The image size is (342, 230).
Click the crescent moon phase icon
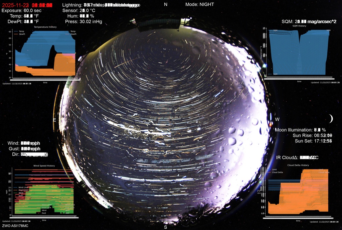331,119
